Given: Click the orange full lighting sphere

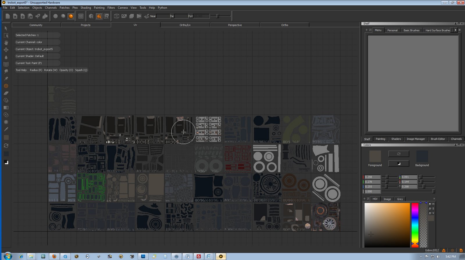Looking at the screenshot, I should (x=71, y=16).
